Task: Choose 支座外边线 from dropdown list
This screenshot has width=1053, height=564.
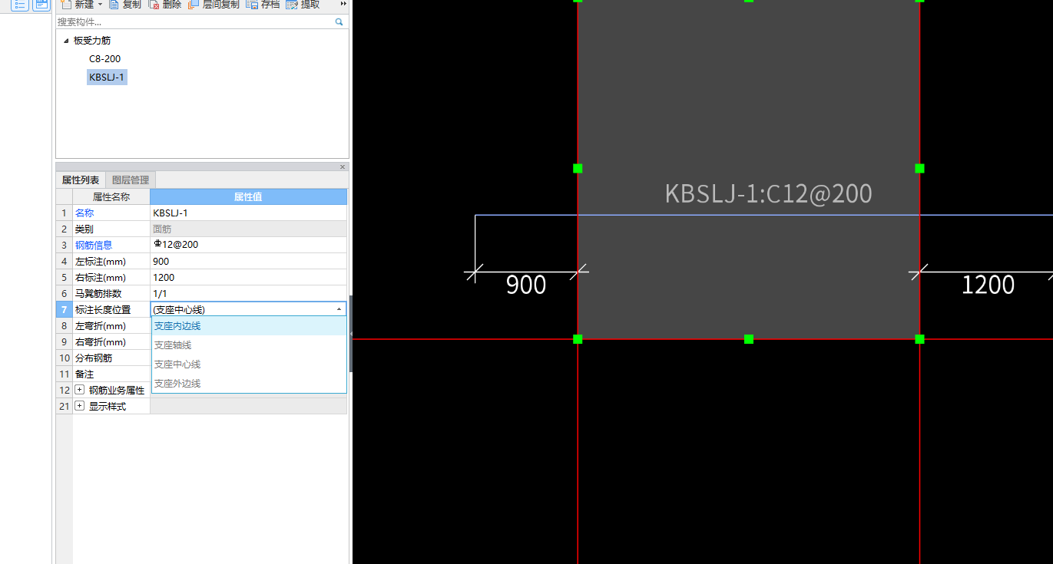Action: (249, 384)
